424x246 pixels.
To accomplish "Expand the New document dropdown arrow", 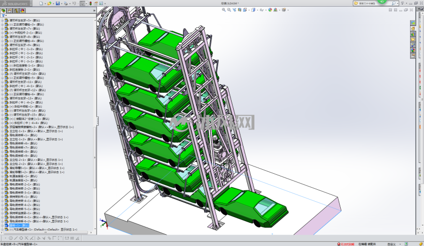I will [x=45, y=4].
